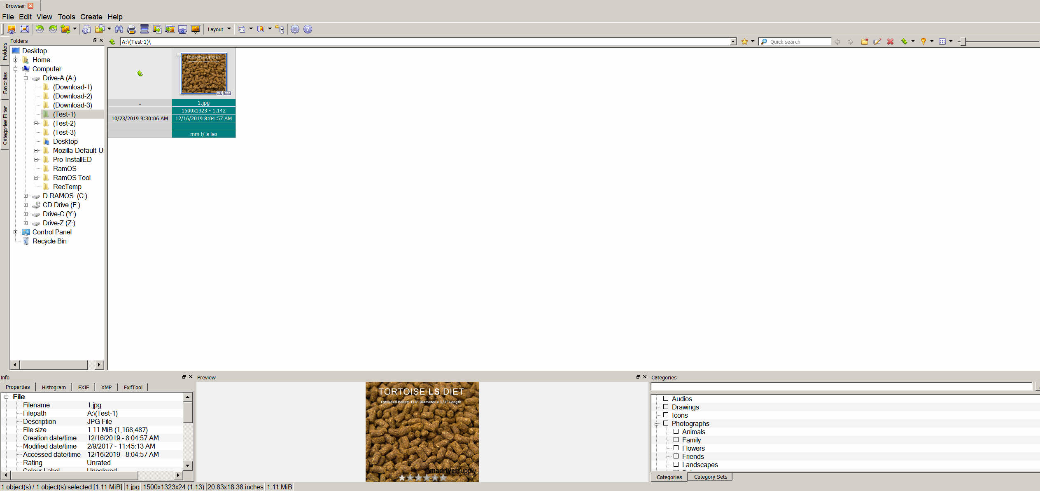Open the Layout dropdown
This screenshot has width=1040, height=491.
[x=219, y=29]
